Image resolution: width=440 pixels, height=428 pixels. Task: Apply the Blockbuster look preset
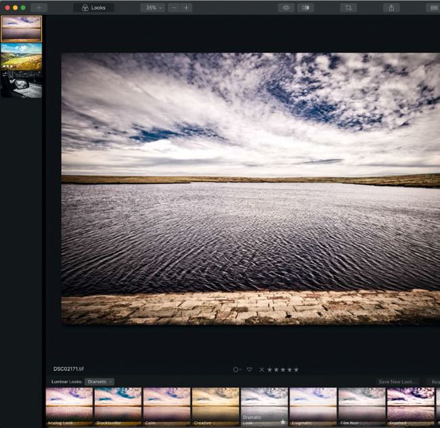tap(118, 406)
